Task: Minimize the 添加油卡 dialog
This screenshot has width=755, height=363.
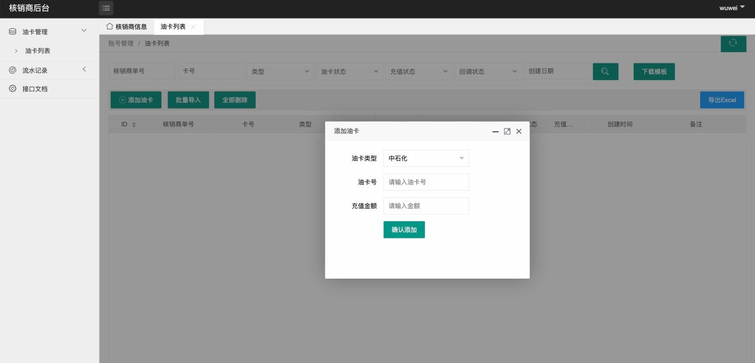Action: click(495, 131)
